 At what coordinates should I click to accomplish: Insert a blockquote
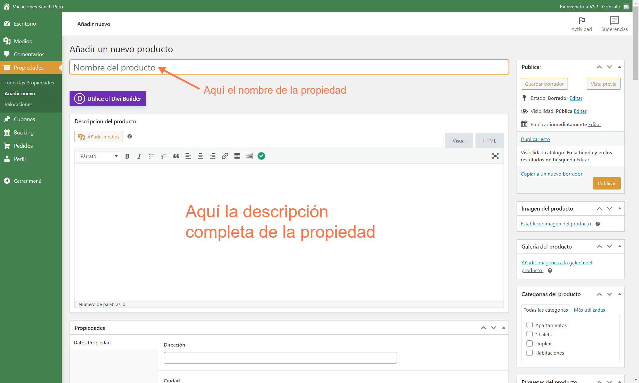(176, 156)
